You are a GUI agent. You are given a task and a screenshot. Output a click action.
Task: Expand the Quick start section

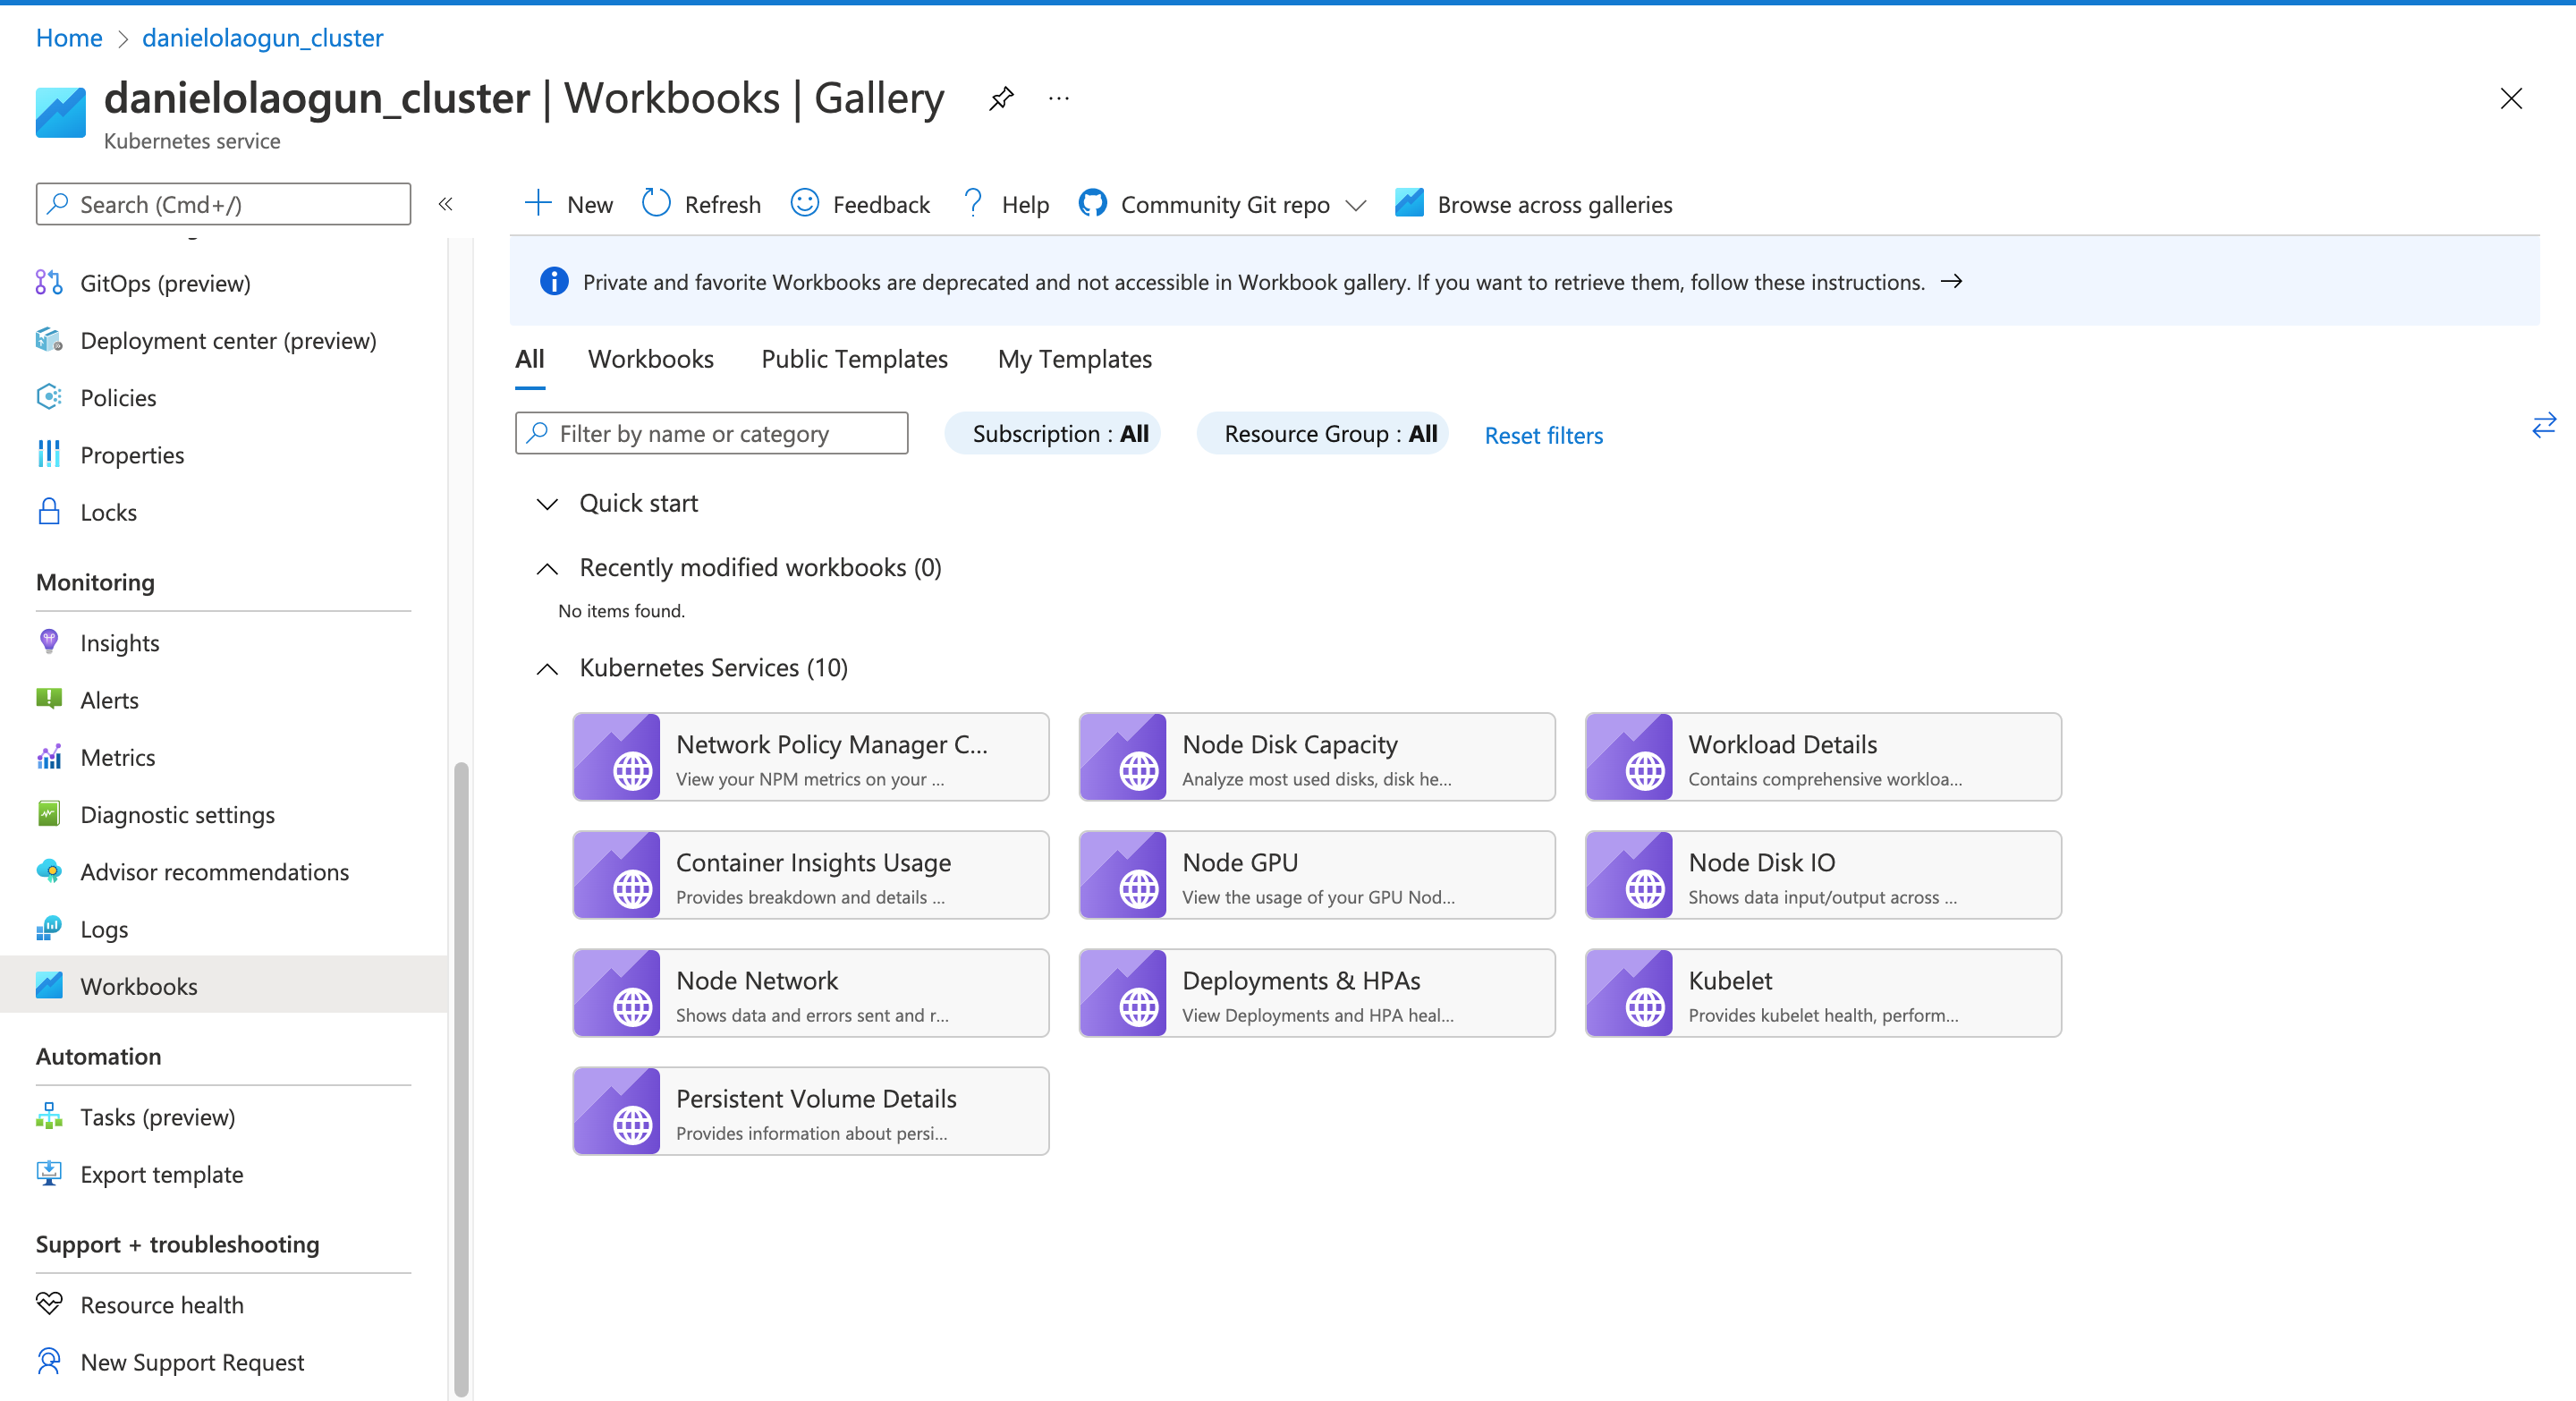pyautogui.click(x=547, y=504)
